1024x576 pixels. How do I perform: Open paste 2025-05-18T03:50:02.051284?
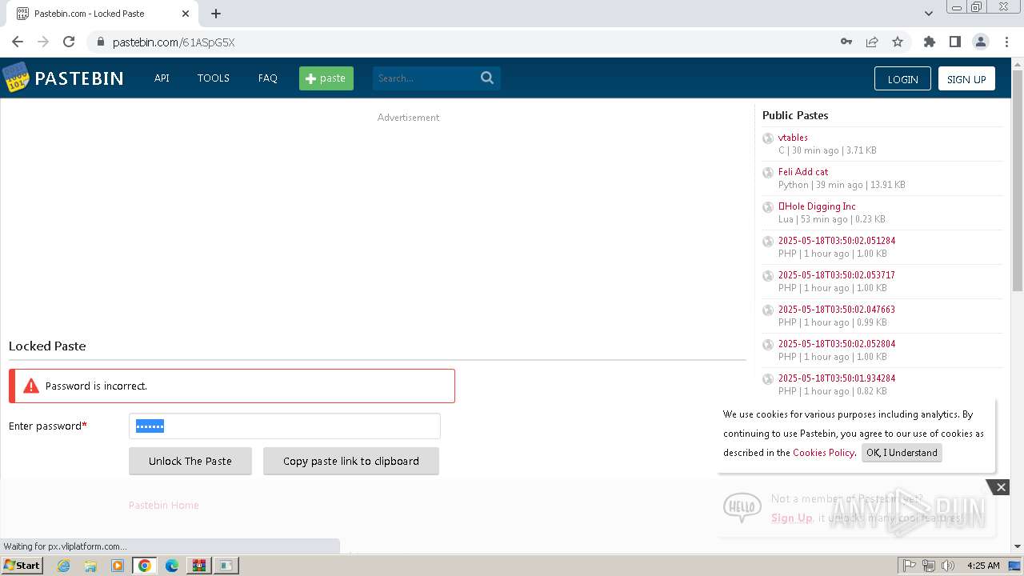click(x=837, y=241)
